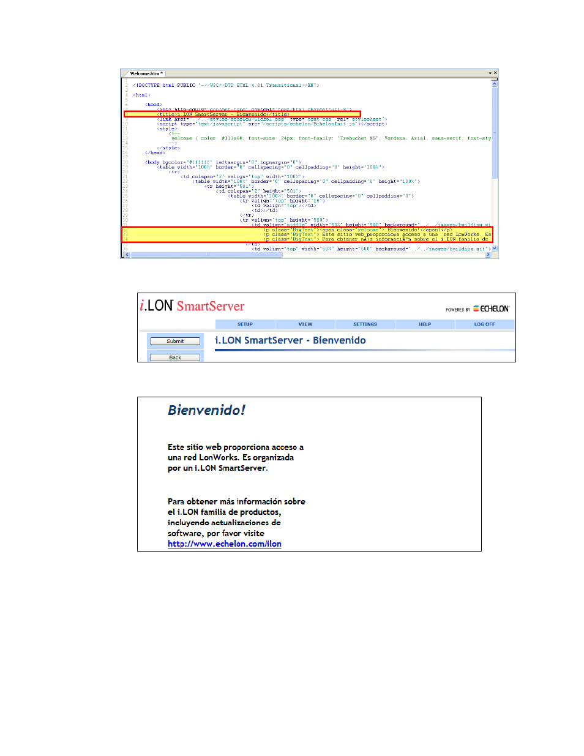Screen dimensions: 584x756
Task: Close the Welcome.htm document with the X
Action: pos(495,73)
